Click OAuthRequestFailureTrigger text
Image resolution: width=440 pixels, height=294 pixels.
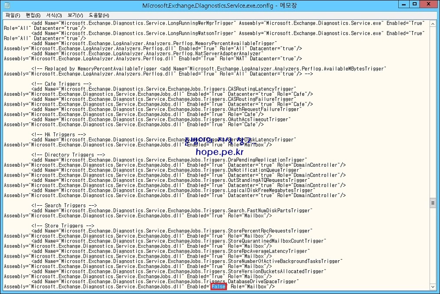[263, 109]
